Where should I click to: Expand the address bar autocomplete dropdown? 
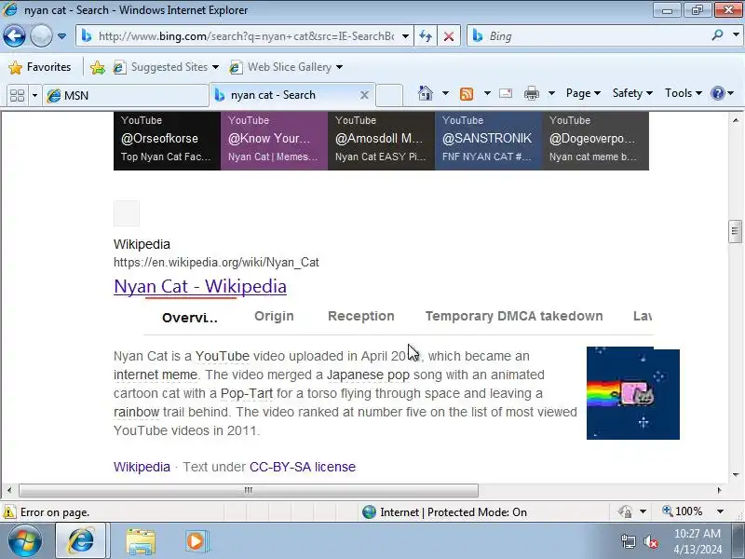[x=405, y=36]
